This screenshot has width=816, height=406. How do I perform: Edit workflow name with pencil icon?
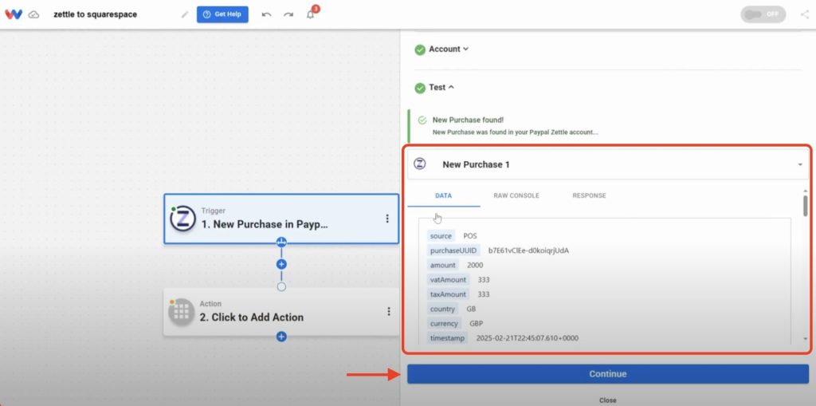pos(185,14)
